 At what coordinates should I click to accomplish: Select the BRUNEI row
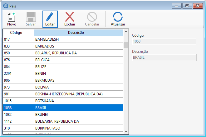[63, 115]
